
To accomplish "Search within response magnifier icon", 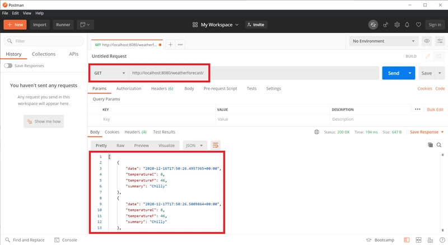I will (439, 145).
